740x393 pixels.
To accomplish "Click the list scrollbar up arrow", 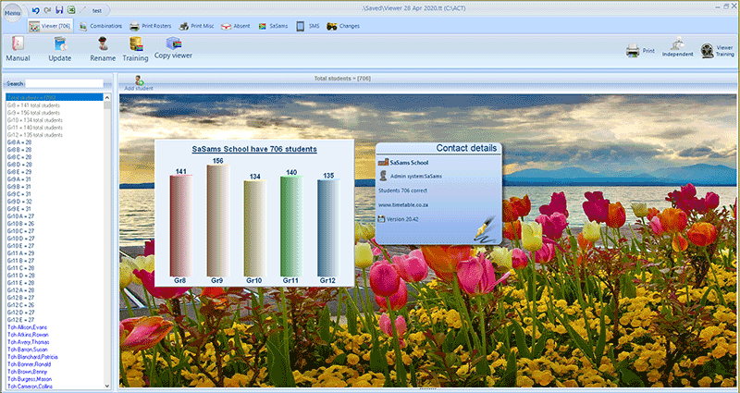I will pos(107,98).
